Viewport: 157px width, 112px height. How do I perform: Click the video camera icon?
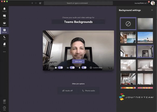coord(56,68)
